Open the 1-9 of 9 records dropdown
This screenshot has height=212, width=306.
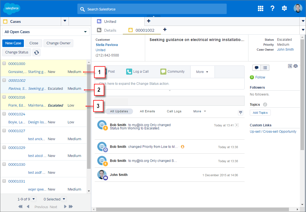click(x=34, y=199)
